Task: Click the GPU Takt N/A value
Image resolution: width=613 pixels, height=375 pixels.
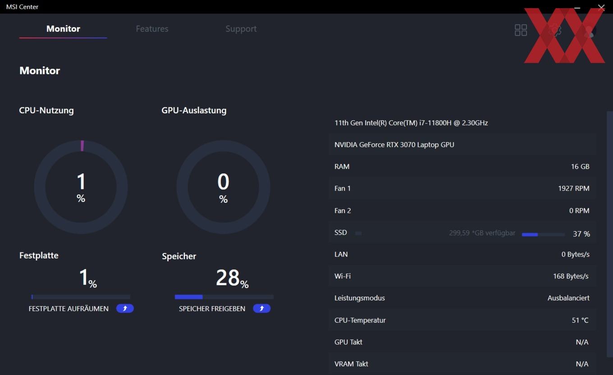Action: pyautogui.click(x=582, y=342)
